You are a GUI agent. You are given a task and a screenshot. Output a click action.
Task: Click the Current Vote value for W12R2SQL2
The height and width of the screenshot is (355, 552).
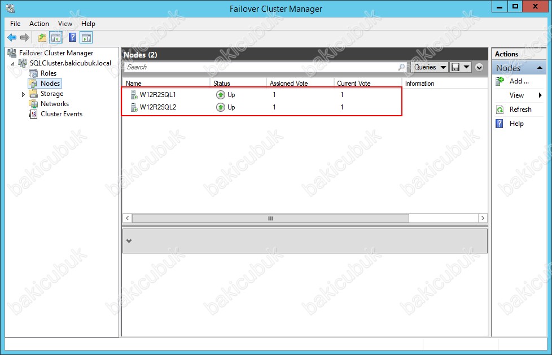tap(342, 107)
